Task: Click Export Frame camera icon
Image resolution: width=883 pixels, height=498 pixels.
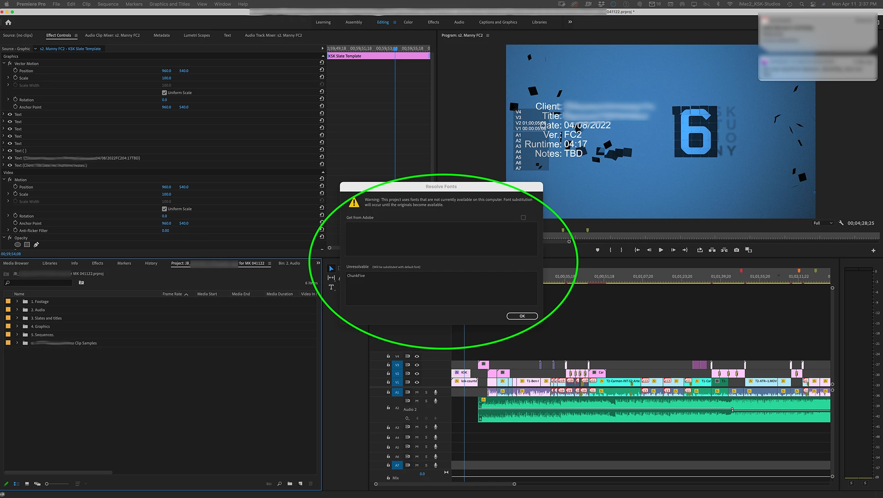Action: [x=736, y=250]
